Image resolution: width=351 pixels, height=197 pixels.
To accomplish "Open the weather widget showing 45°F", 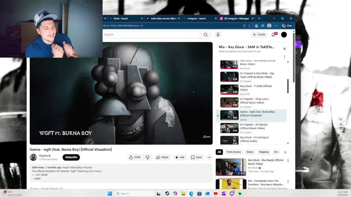I will (x=12, y=193).
